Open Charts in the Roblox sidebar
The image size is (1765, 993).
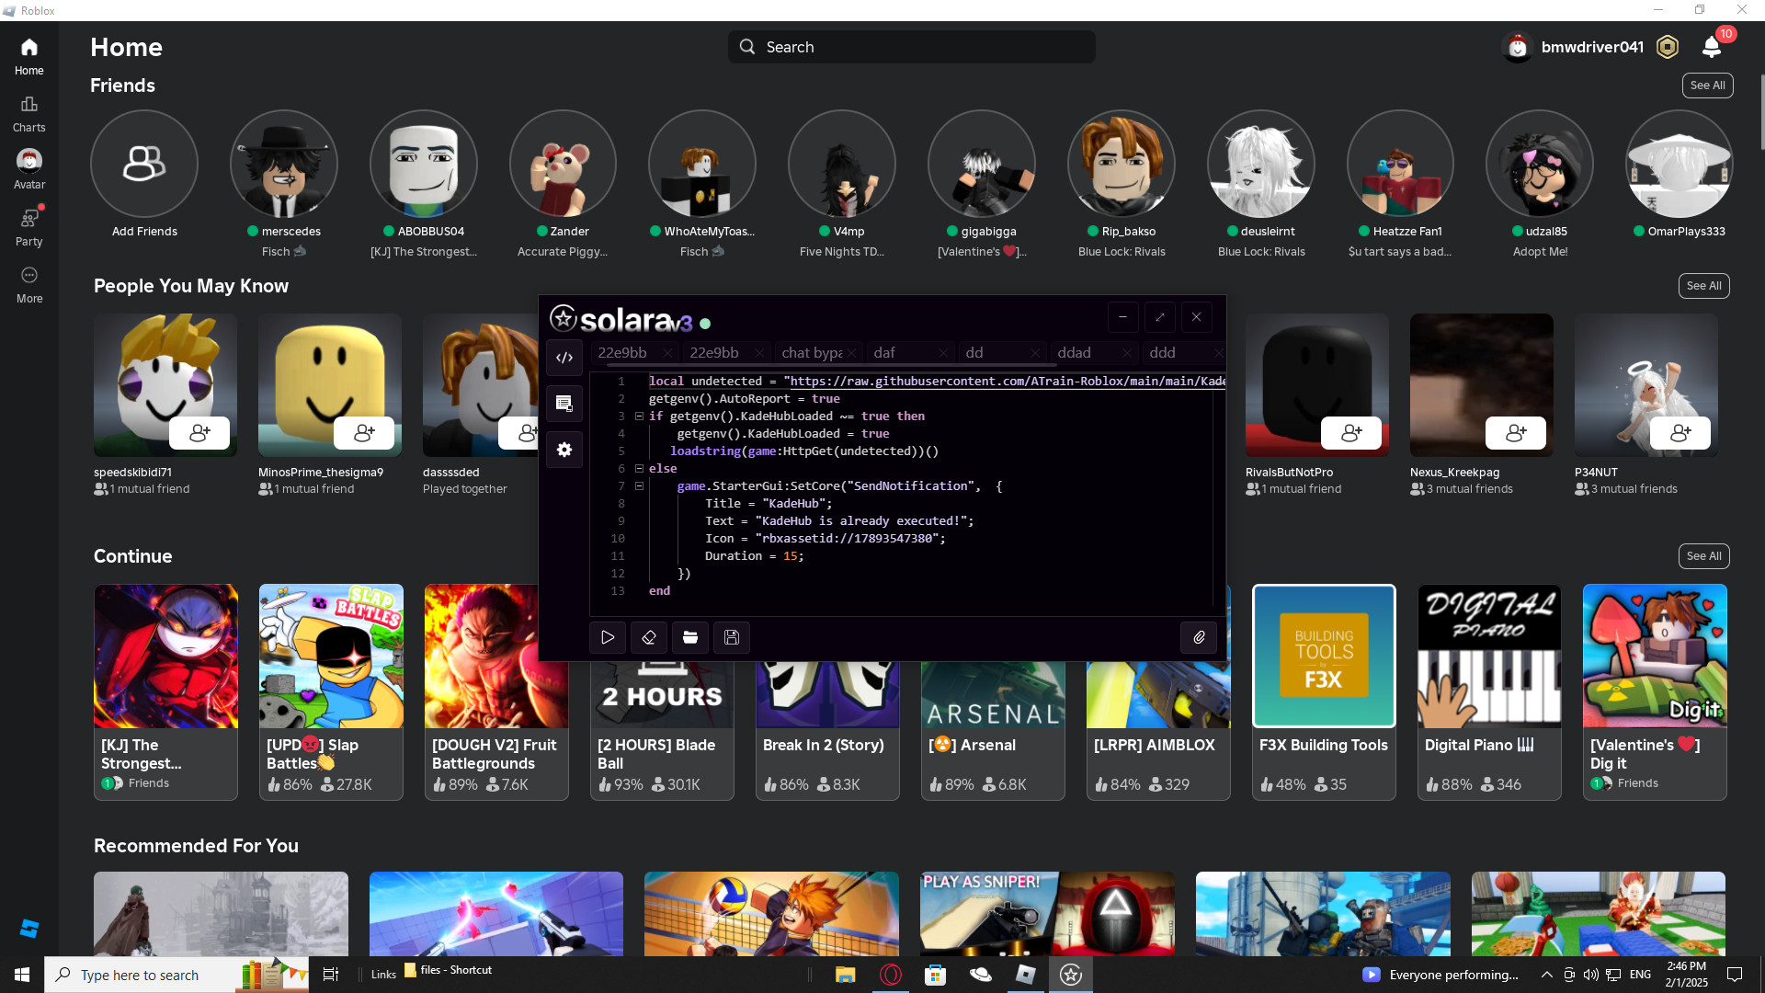(28, 113)
